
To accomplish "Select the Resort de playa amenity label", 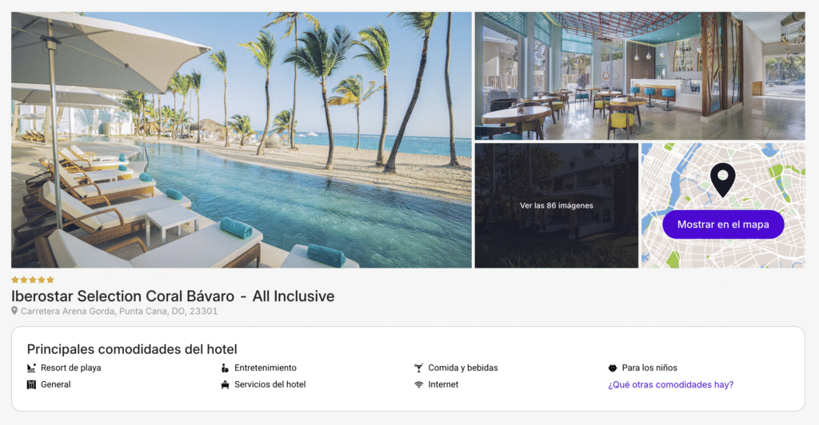I will coord(71,368).
